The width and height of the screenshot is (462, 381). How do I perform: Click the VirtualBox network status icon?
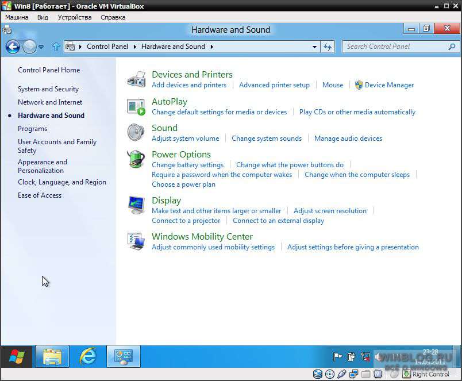[x=353, y=374]
